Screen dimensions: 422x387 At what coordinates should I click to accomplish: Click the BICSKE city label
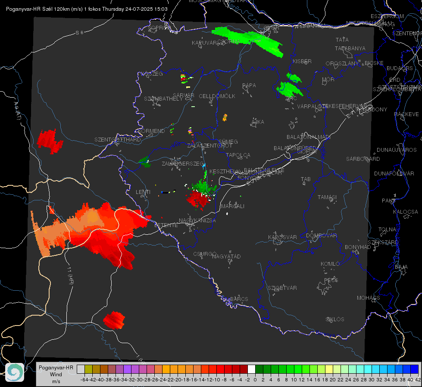374,63
